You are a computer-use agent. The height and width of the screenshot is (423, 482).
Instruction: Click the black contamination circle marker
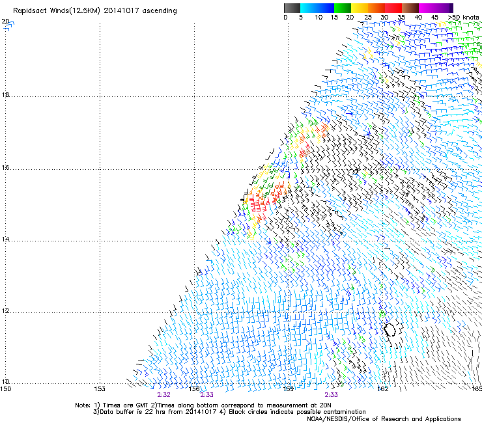click(390, 329)
